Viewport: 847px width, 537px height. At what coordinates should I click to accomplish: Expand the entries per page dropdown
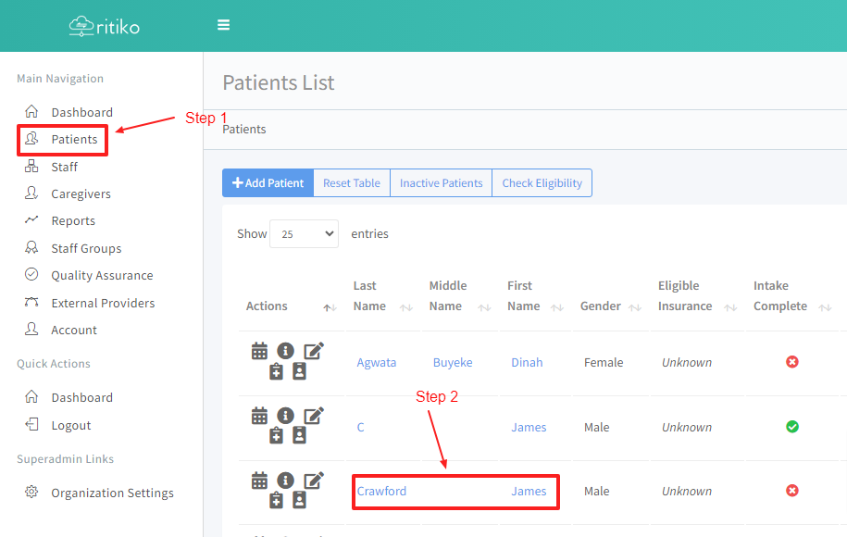point(304,234)
